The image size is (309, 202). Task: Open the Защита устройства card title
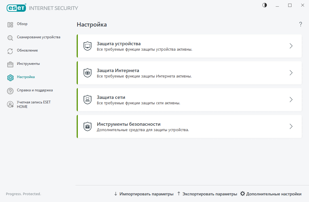pyautogui.click(x=119, y=44)
